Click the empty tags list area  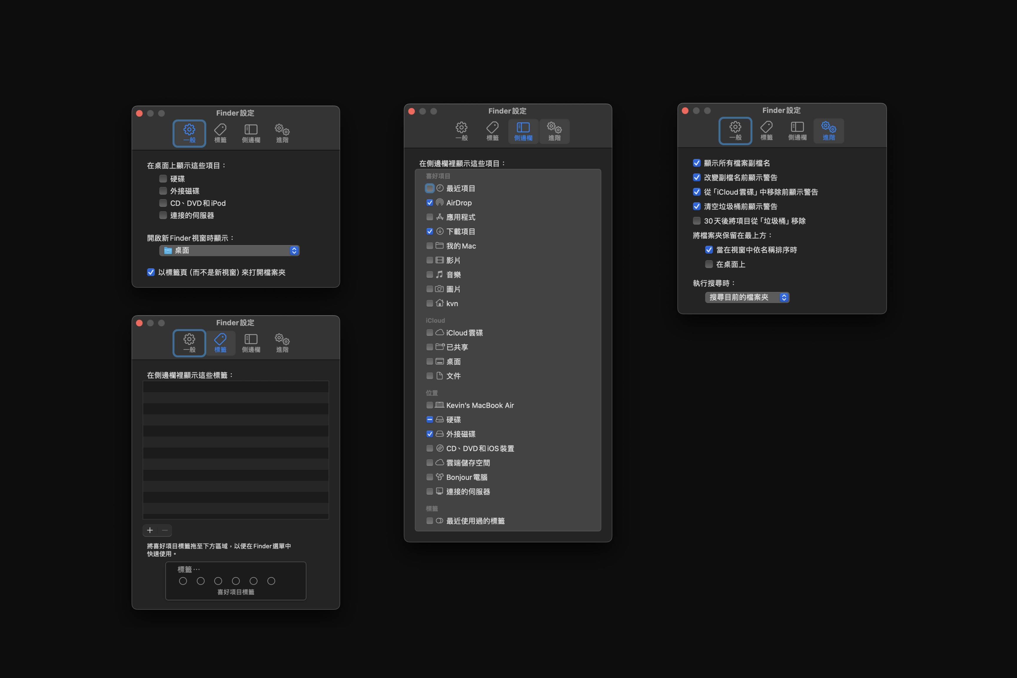point(236,450)
